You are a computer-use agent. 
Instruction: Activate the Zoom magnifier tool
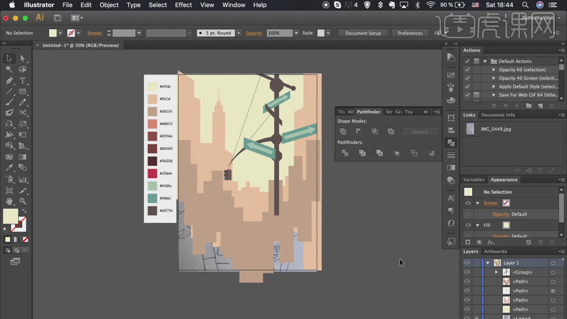click(x=23, y=201)
